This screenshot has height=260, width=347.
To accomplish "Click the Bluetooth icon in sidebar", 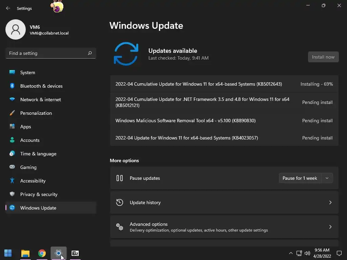I will pyautogui.click(x=12, y=86).
